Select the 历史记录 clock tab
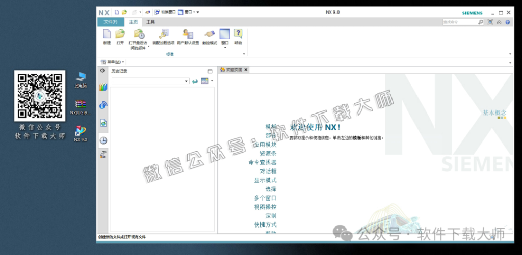Viewport: 522px width, 255px height. (x=103, y=140)
